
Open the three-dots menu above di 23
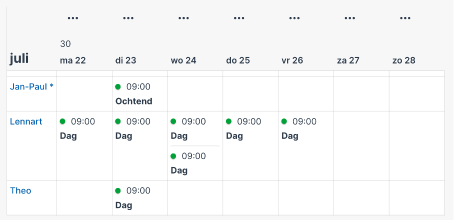[x=128, y=18]
